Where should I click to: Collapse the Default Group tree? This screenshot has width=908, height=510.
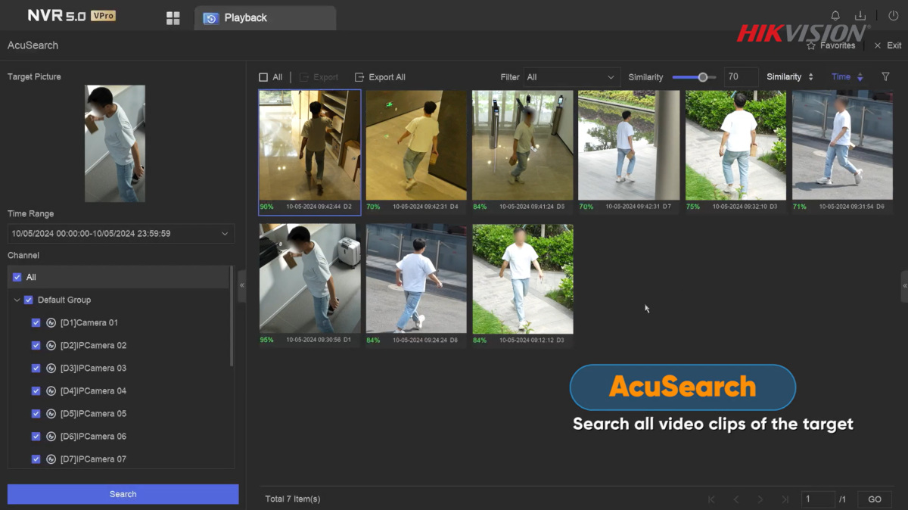[17, 300]
